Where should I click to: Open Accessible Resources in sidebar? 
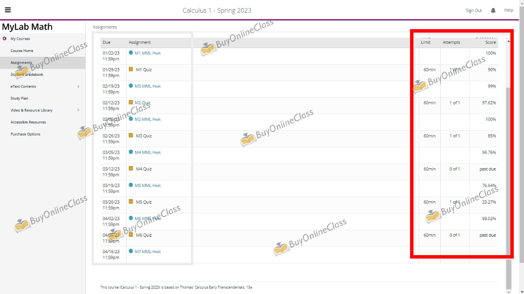28,122
